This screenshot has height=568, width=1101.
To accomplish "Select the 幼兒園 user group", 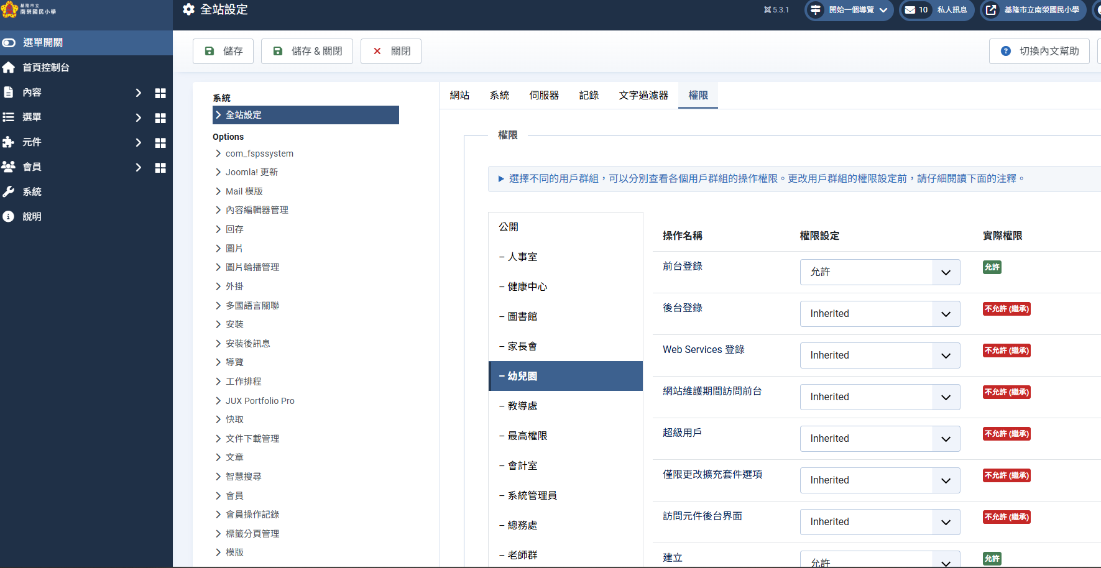I will (566, 376).
